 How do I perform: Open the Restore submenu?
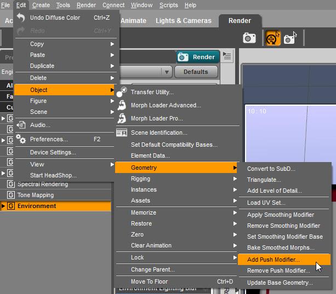tap(176, 223)
